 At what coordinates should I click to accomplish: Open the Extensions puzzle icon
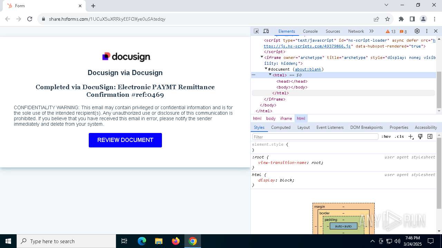click(x=401, y=19)
